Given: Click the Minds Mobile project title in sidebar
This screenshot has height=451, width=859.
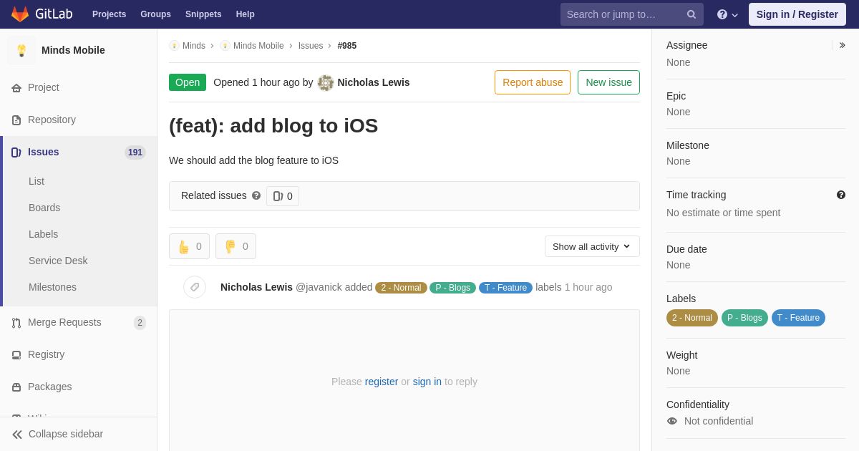Looking at the screenshot, I should click(x=73, y=50).
